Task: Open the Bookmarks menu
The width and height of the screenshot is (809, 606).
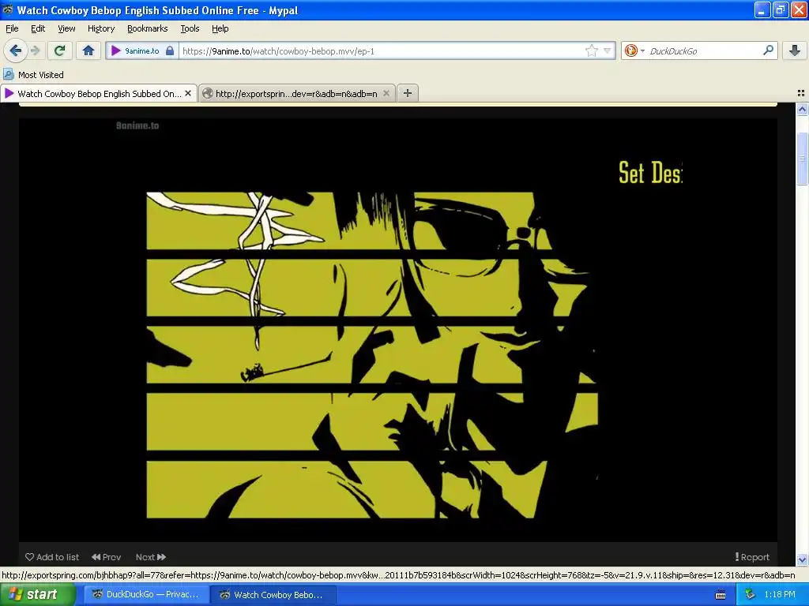Action: pyautogui.click(x=148, y=28)
